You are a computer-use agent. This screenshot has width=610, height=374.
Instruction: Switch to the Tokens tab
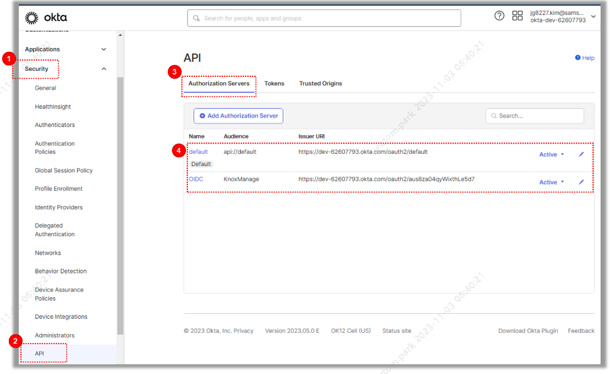(x=275, y=84)
